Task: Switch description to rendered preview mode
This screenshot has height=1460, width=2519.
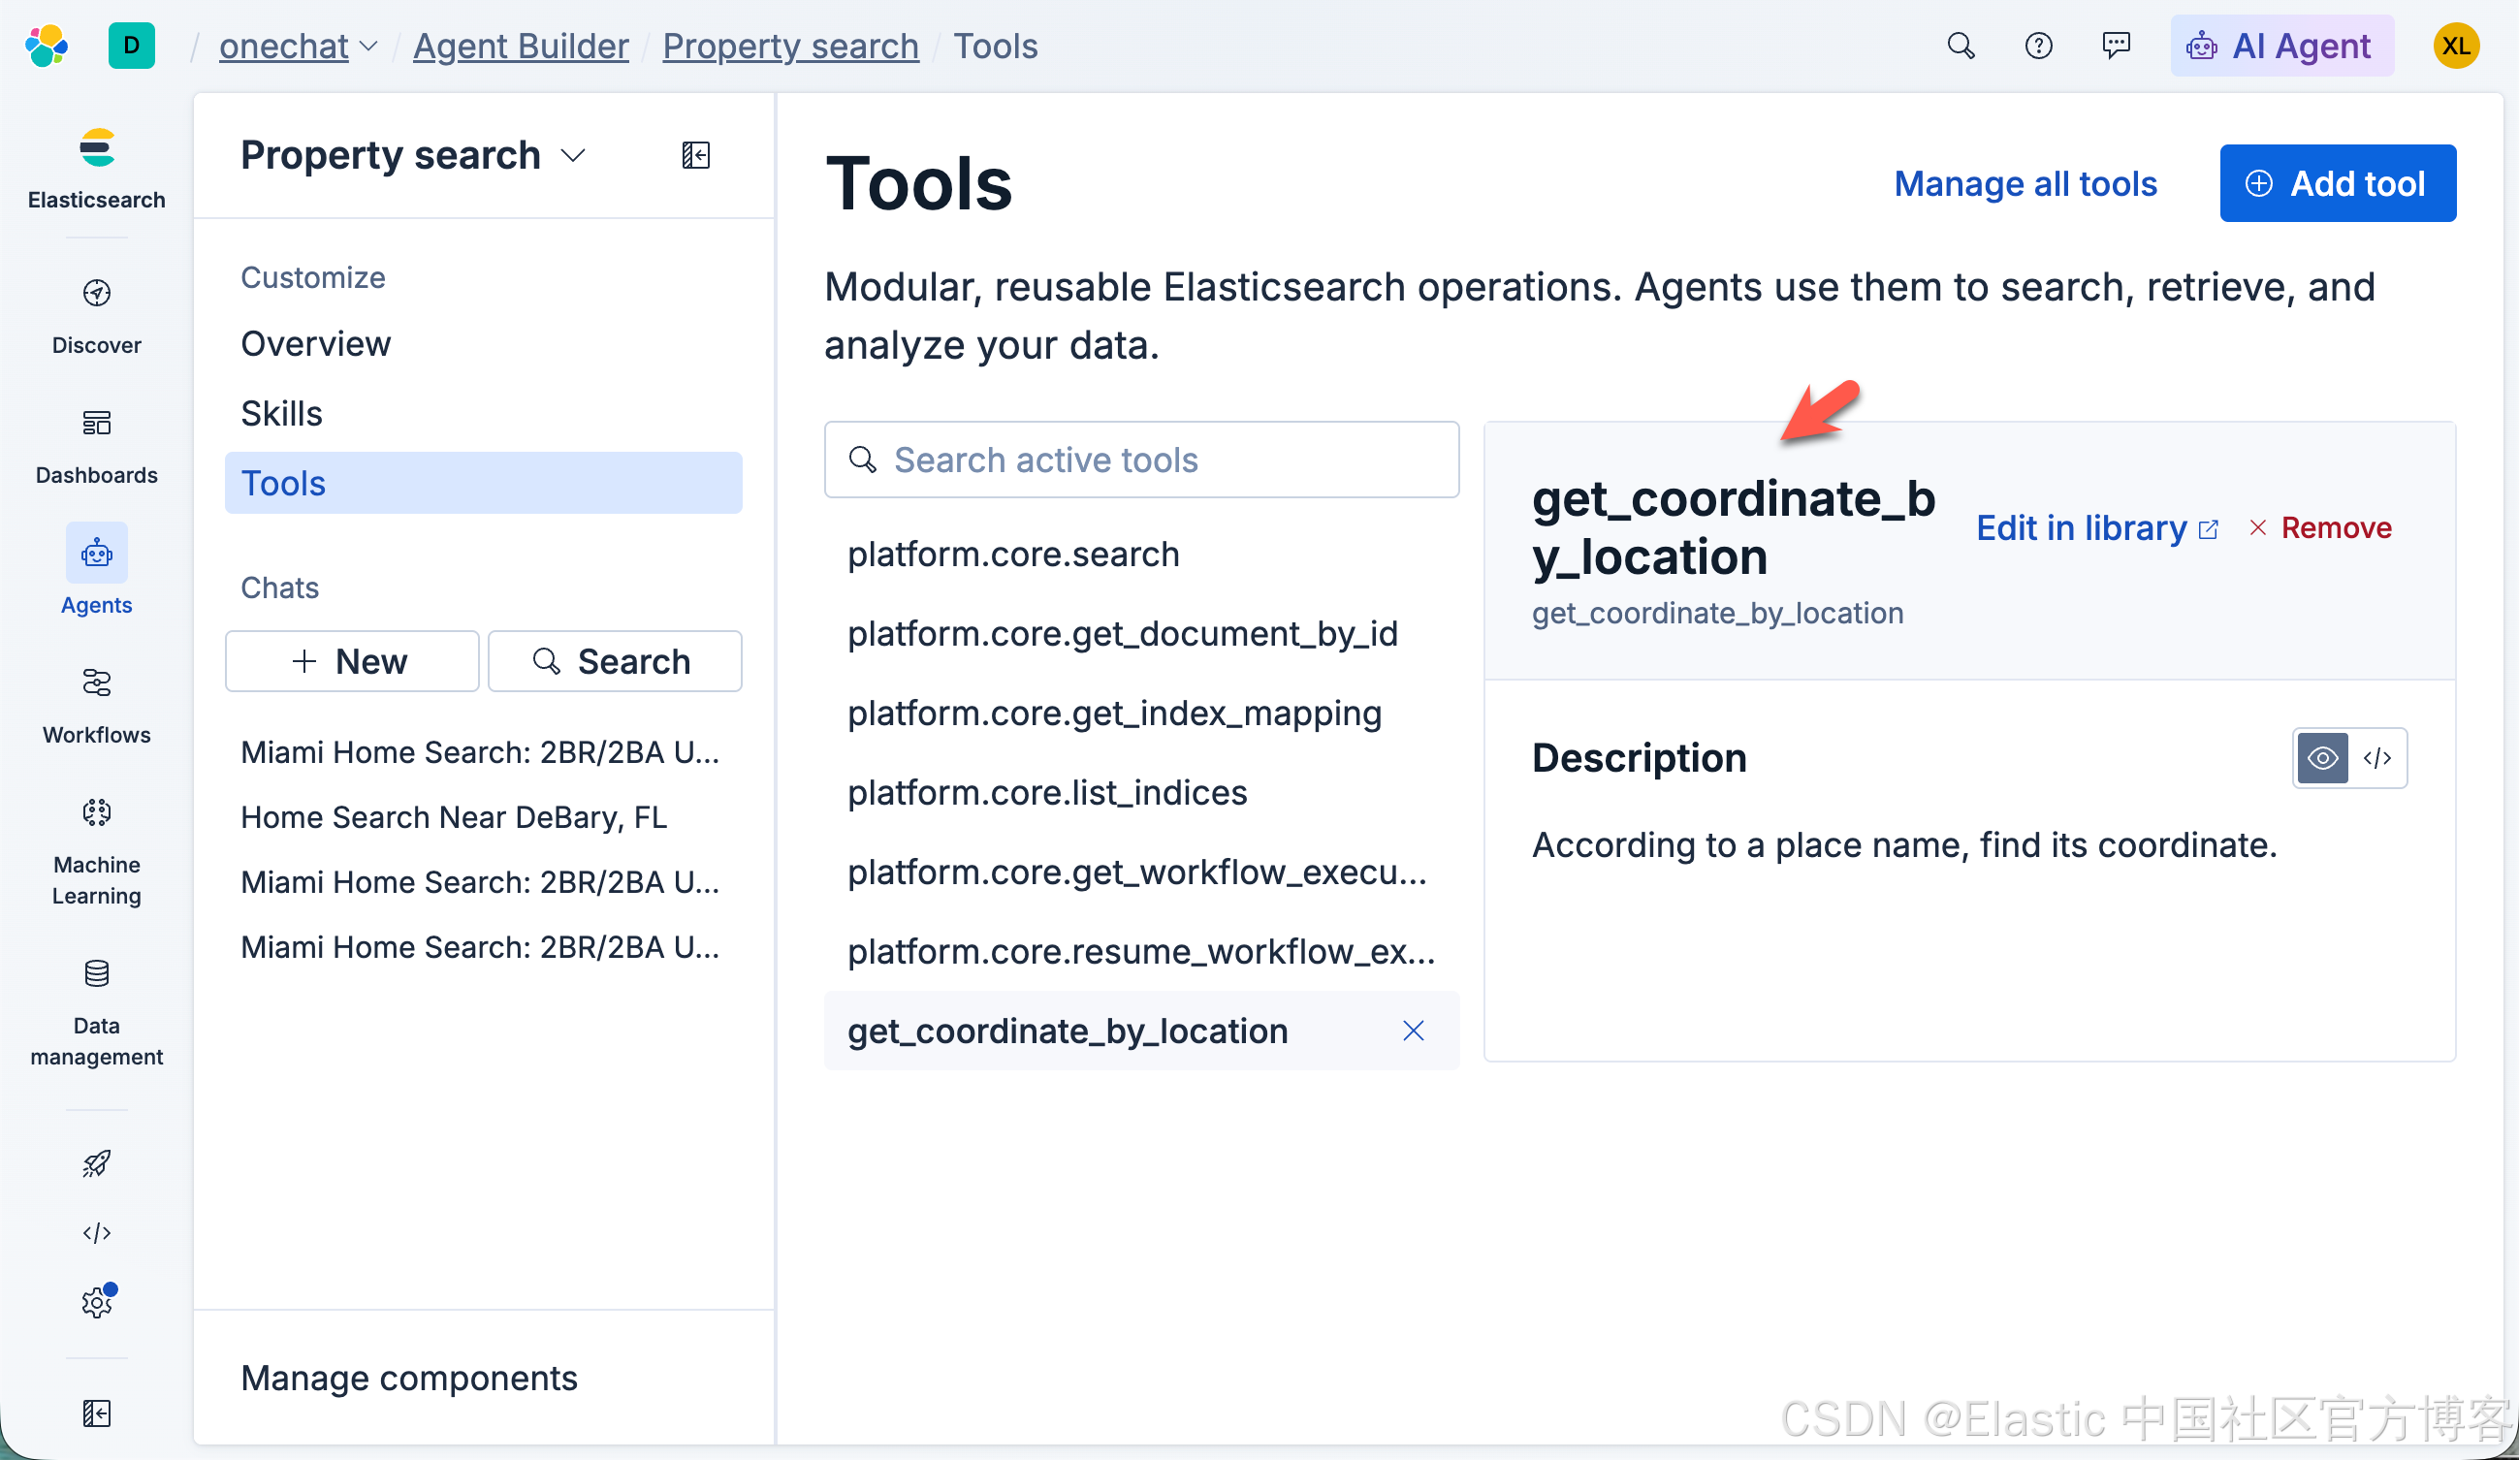Action: [2322, 758]
